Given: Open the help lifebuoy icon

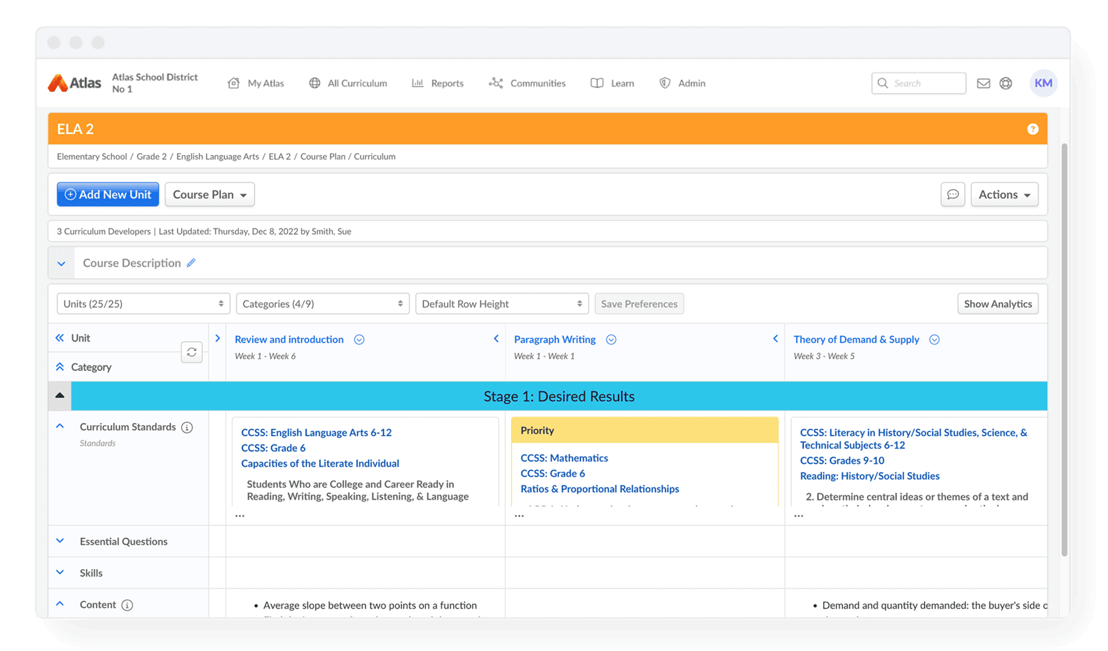Looking at the screenshot, I should (x=1005, y=83).
